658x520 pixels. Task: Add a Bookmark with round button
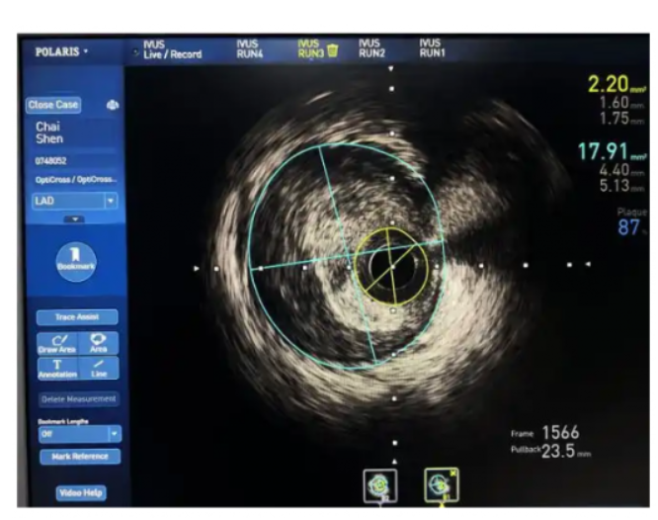tap(76, 261)
